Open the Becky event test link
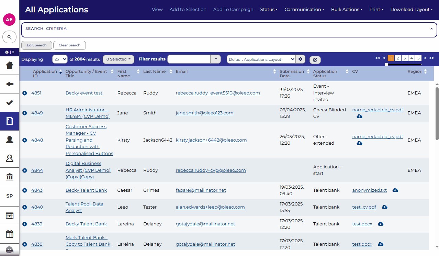The width and height of the screenshot is (439, 256). point(84,93)
